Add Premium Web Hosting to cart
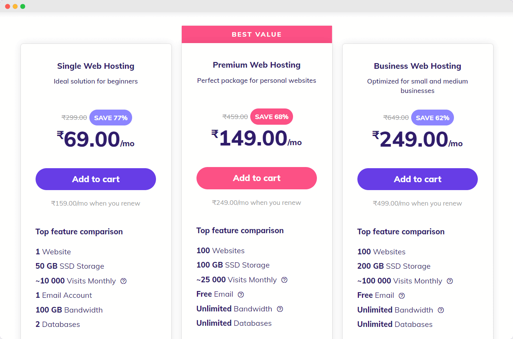The image size is (513, 339). pyautogui.click(x=257, y=178)
